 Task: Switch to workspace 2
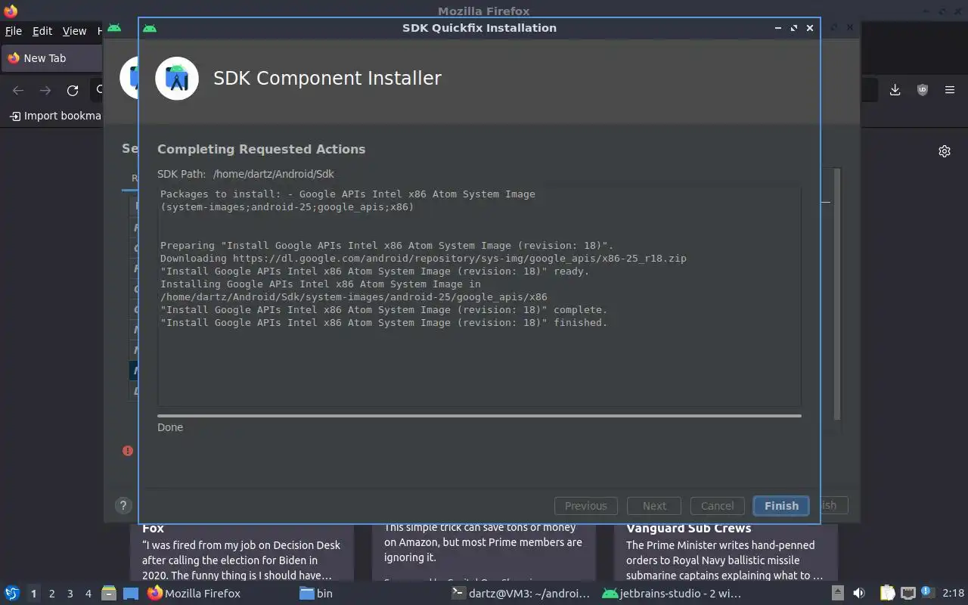pos(52,594)
